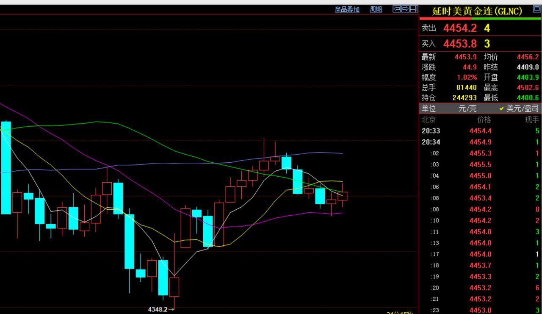The image size is (542, 314).
Task: Select the 20:34 tick row time
Action: click(431, 142)
